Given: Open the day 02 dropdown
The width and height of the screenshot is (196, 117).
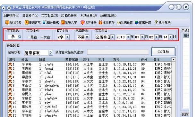Looking at the screenshot, I should [x=156, y=37].
